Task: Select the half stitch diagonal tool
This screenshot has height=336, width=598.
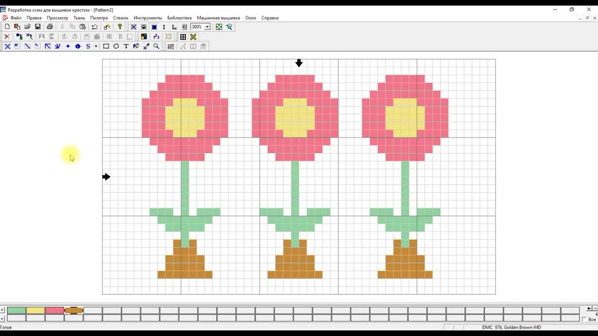Action: [27, 46]
